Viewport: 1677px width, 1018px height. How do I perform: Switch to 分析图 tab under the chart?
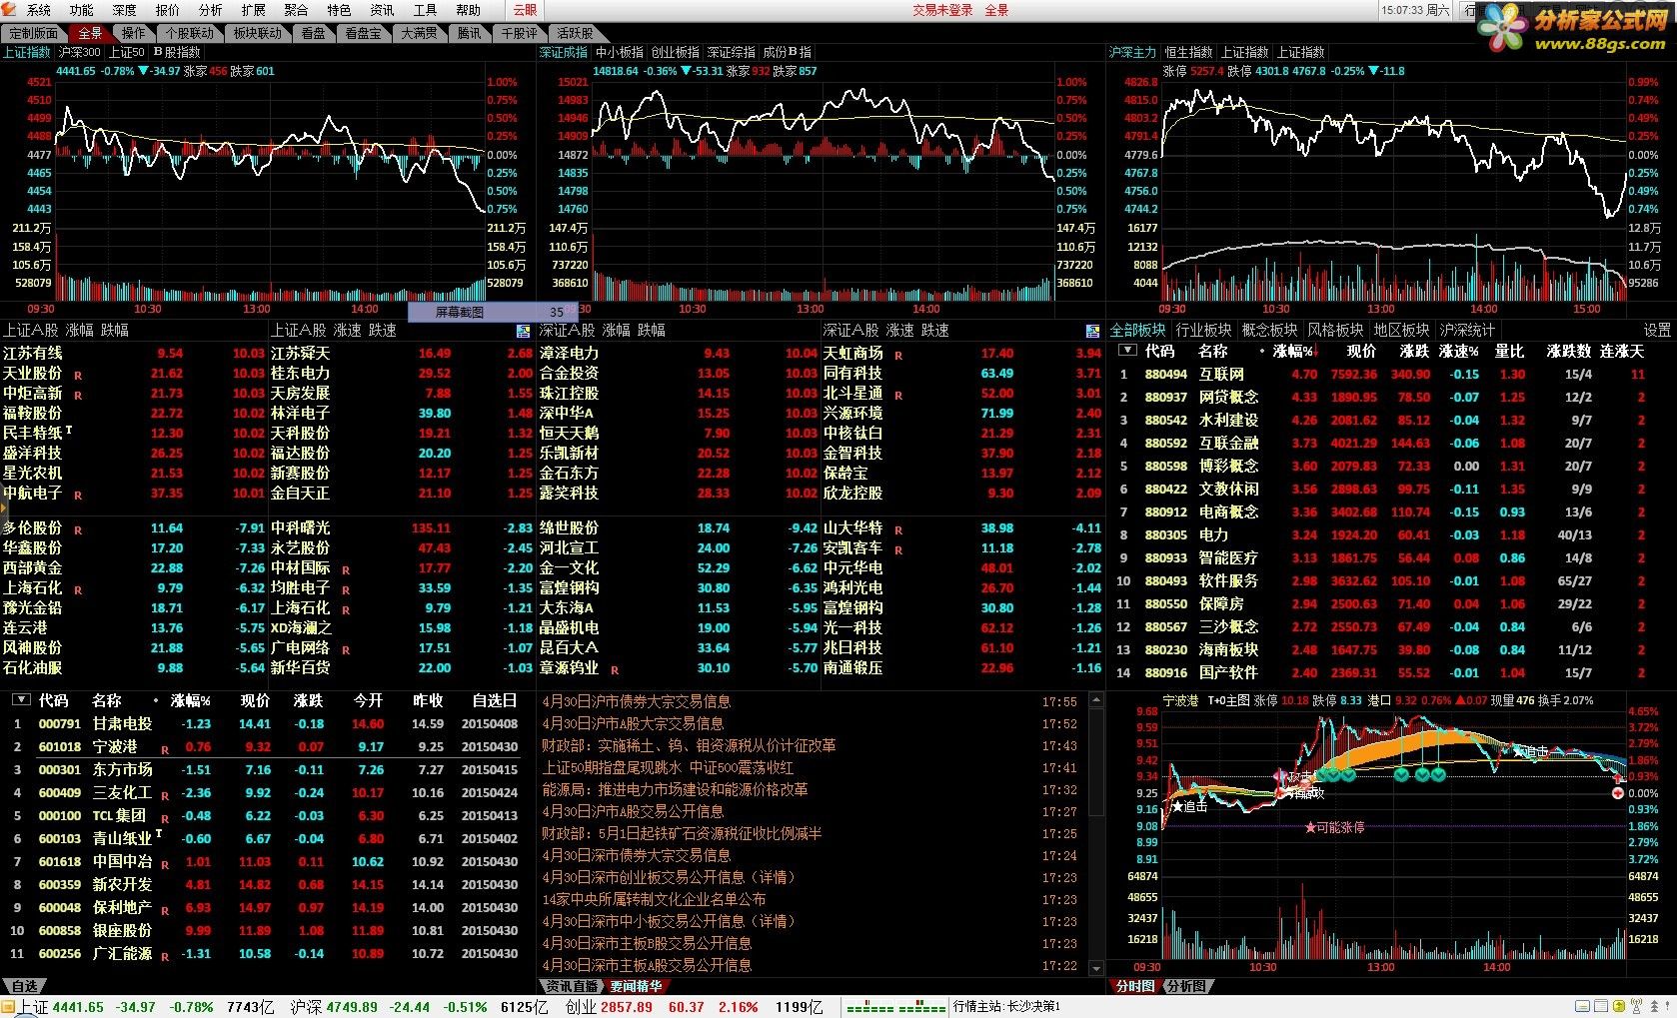click(1185, 986)
